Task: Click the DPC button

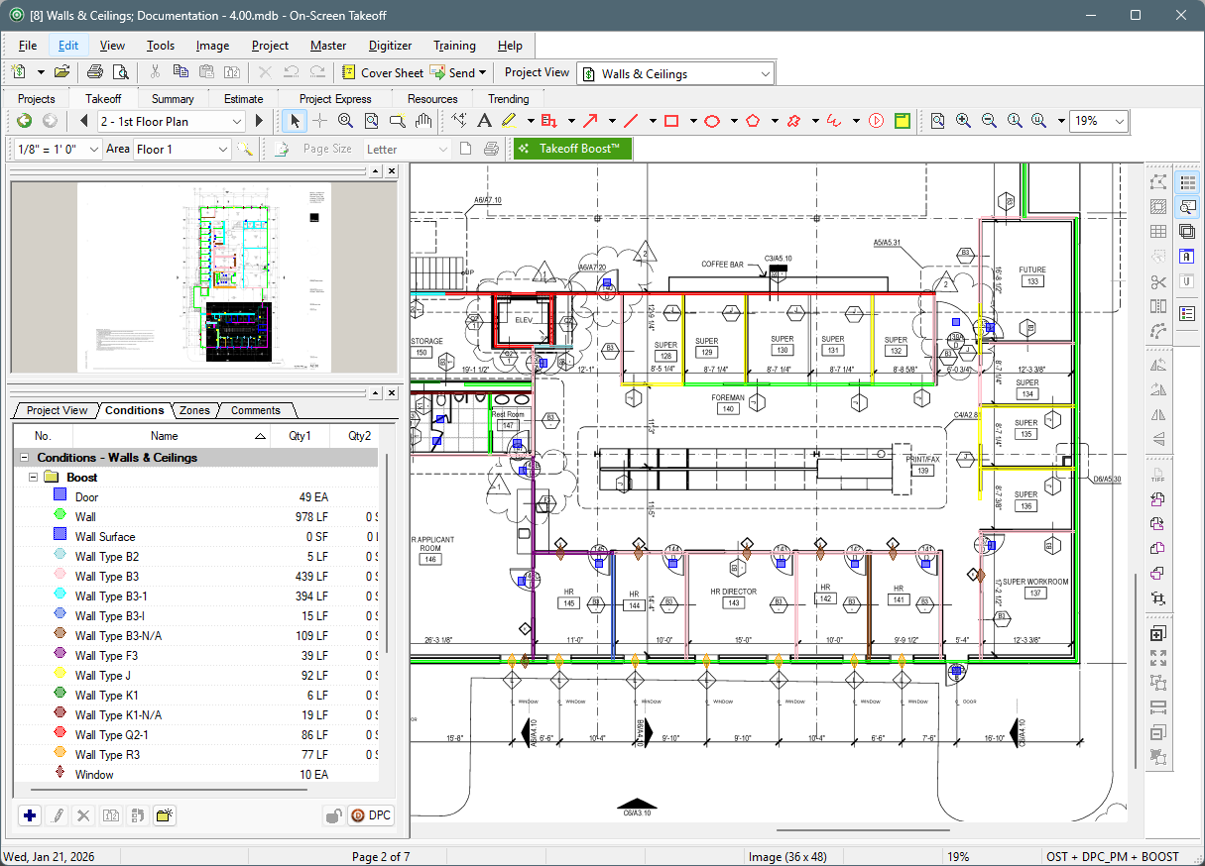Action: tap(371, 815)
